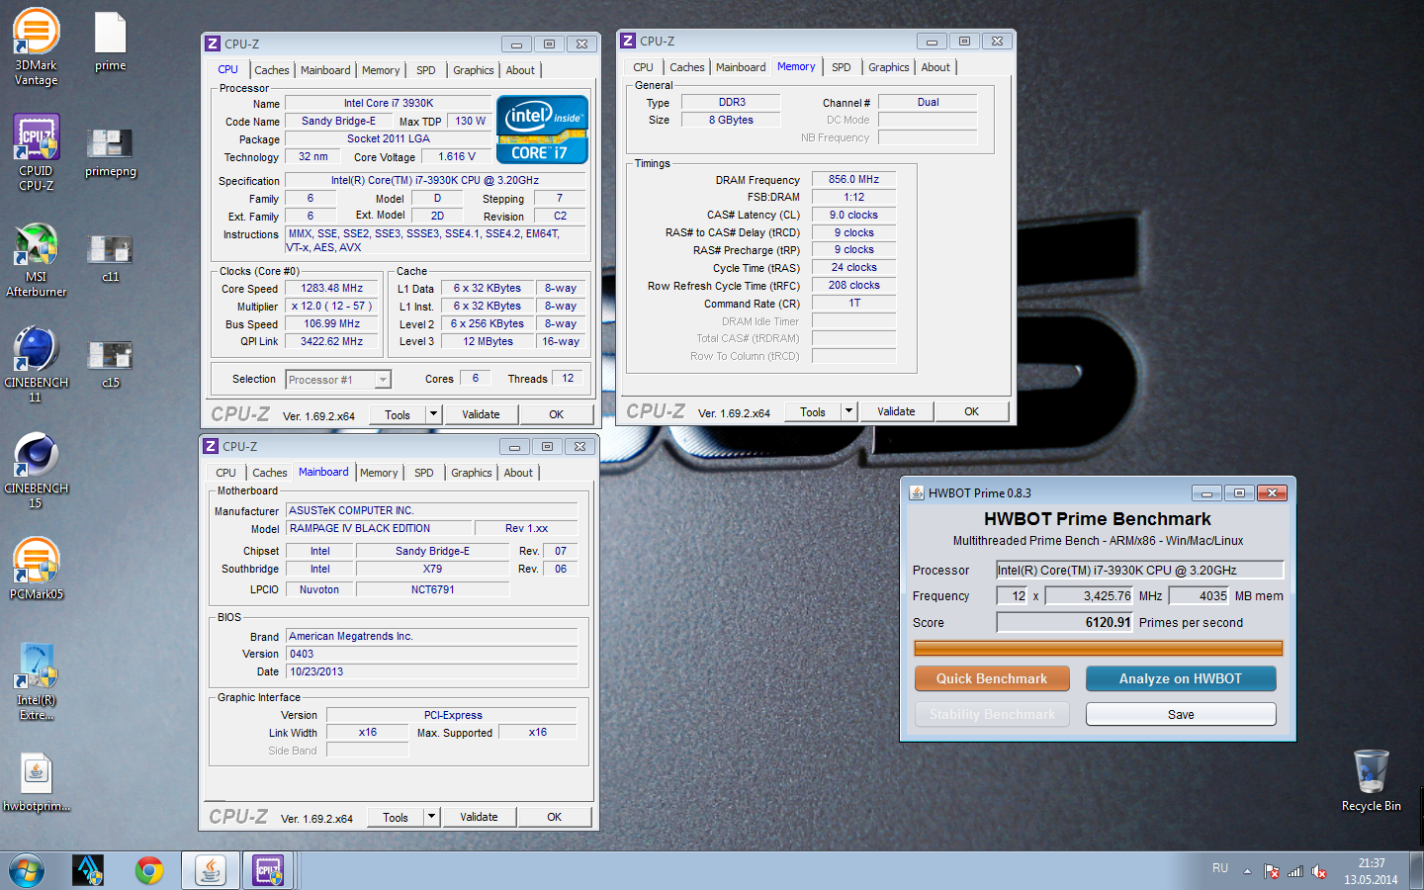Screen dimensions: 1424x890
Task: Switch to Java app on taskbar
Action: pos(210,871)
